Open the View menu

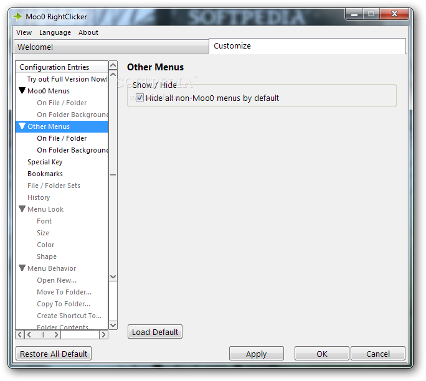tap(24, 32)
